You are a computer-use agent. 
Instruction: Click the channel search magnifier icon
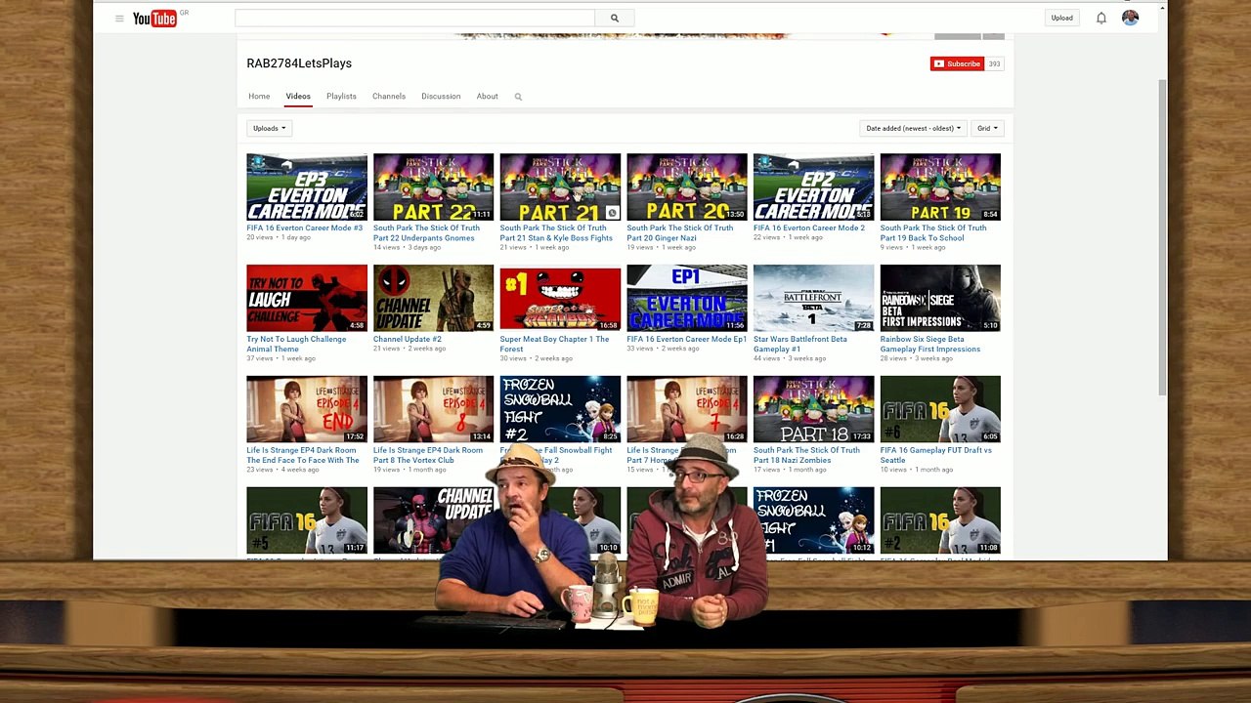tap(518, 97)
